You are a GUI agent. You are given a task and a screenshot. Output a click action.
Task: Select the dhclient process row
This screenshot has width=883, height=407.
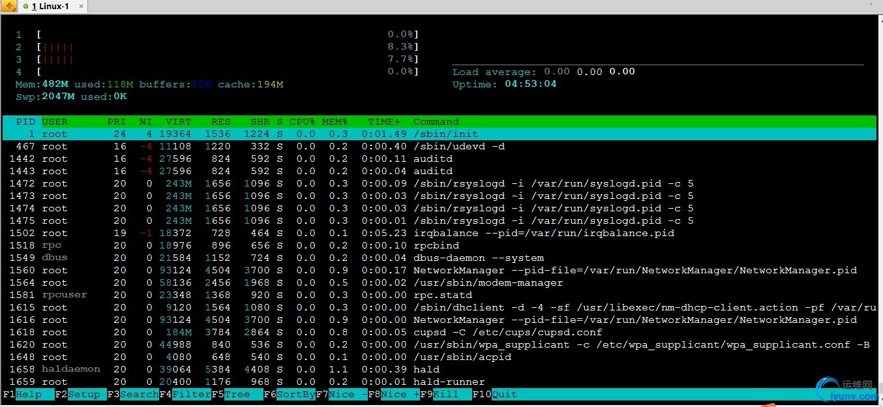point(440,307)
